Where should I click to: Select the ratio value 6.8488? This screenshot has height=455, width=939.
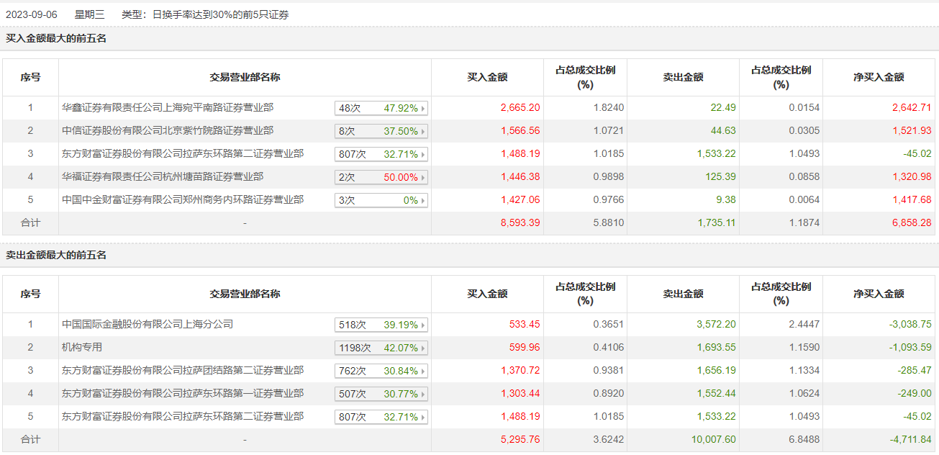click(x=804, y=440)
